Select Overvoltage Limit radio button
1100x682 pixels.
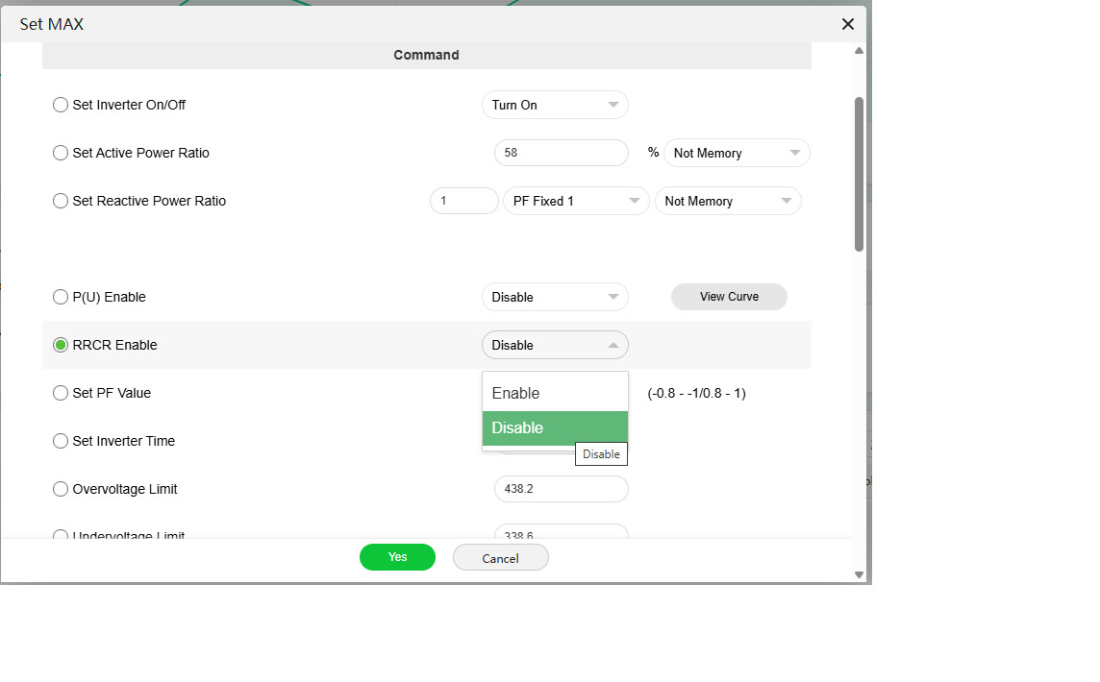[61, 489]
